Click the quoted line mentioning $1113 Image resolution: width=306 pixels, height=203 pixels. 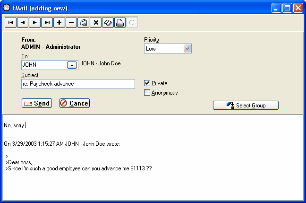[x=78, y=168]
